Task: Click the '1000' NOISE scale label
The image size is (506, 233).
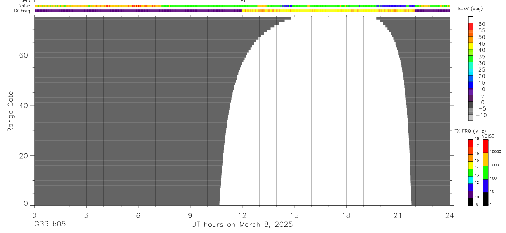Action: pyautogui.click(x=494, y=165)
